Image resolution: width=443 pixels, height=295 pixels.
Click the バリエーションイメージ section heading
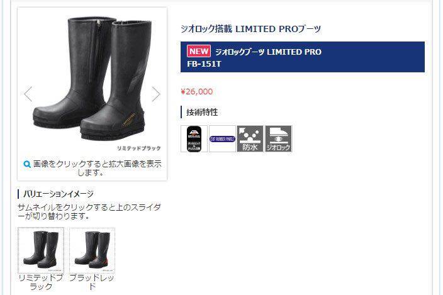58,194
